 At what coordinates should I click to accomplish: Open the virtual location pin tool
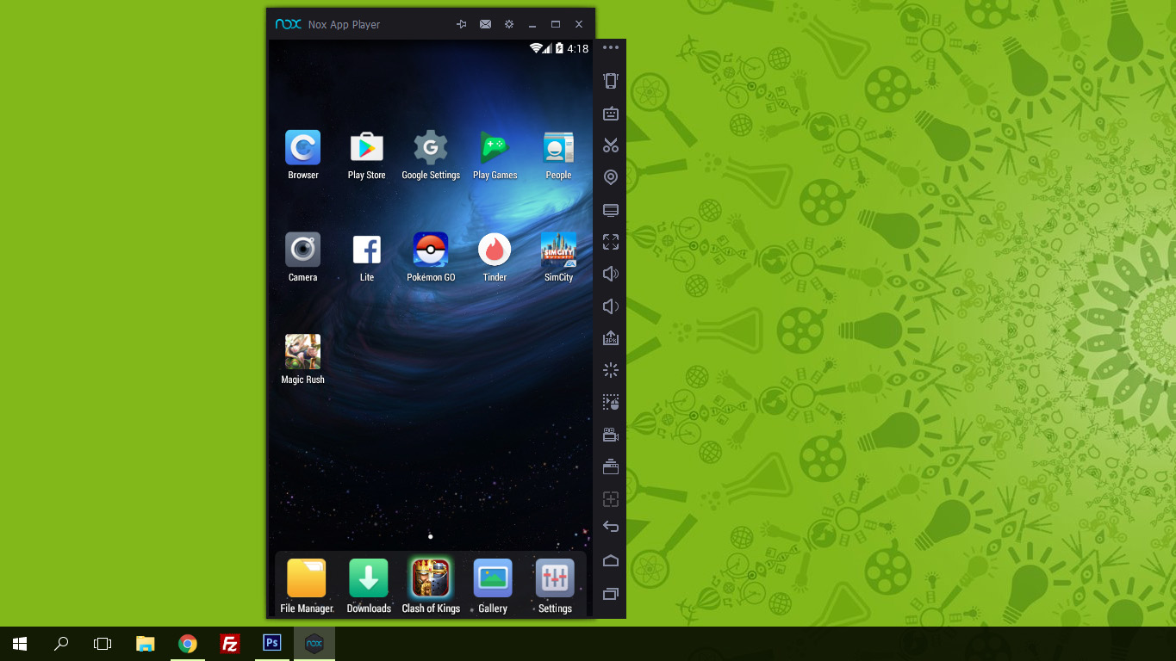point(611,177)
